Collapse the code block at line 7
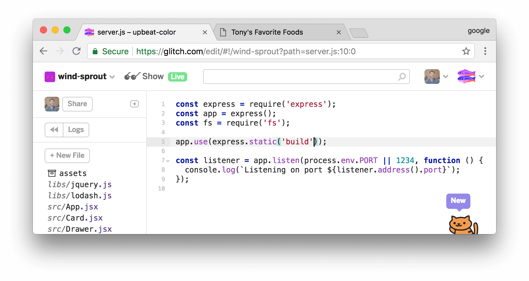529x281 pixels. pos(167,161)
